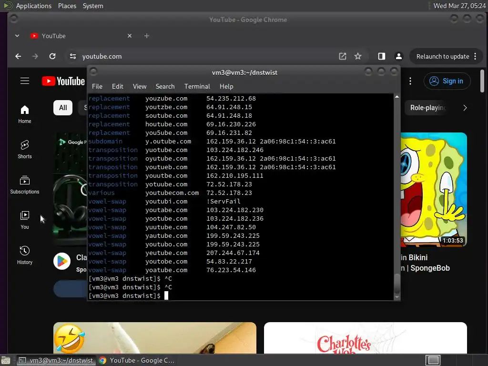Click the Applications menu logo icon
Image resolution: width=488 pixels, height=366 pixels.
[8, 6]
